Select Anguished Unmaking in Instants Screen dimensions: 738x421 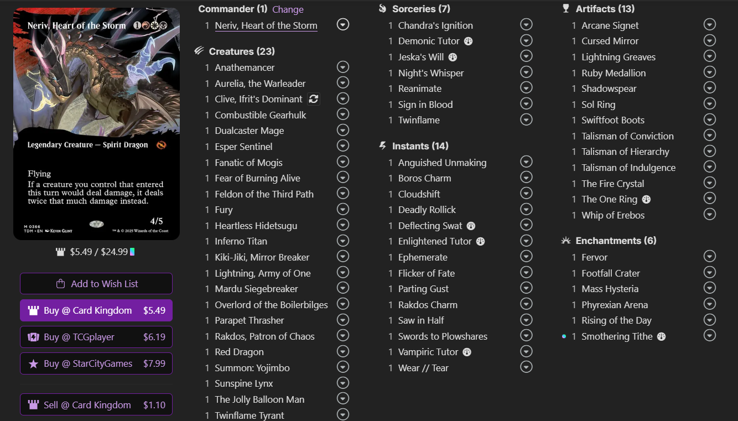point(443,163)
